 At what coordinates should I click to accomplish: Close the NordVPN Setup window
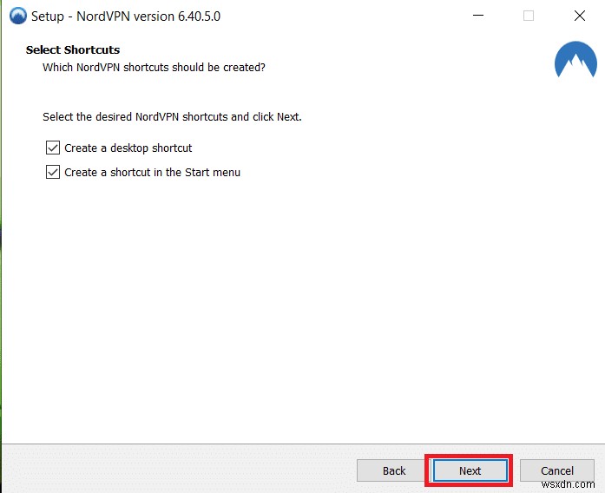click(x=580, y=16)
